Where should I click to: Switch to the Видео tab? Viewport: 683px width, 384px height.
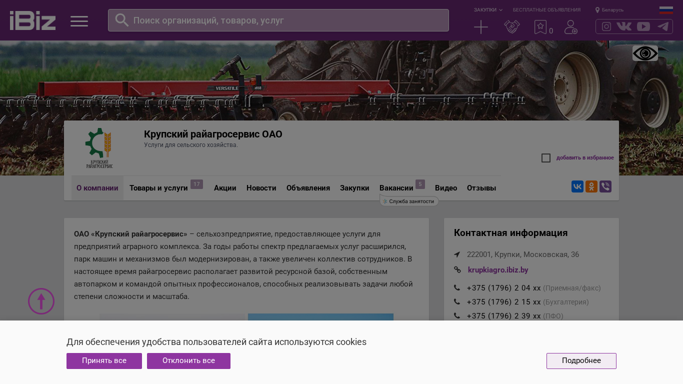coord(446,188)
